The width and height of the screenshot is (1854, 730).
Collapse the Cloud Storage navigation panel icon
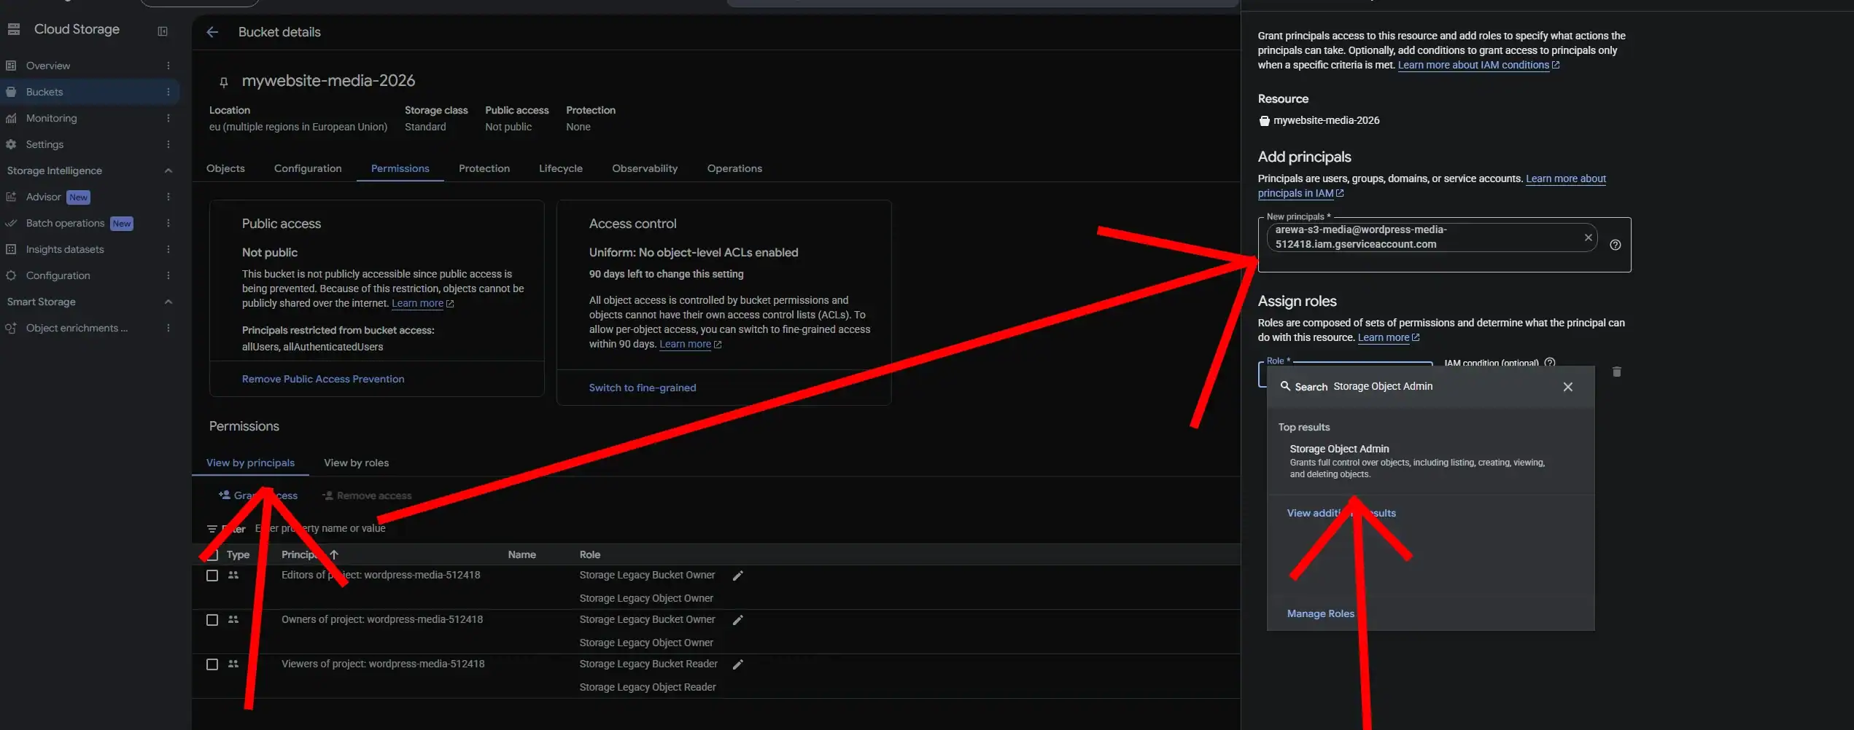163,31
